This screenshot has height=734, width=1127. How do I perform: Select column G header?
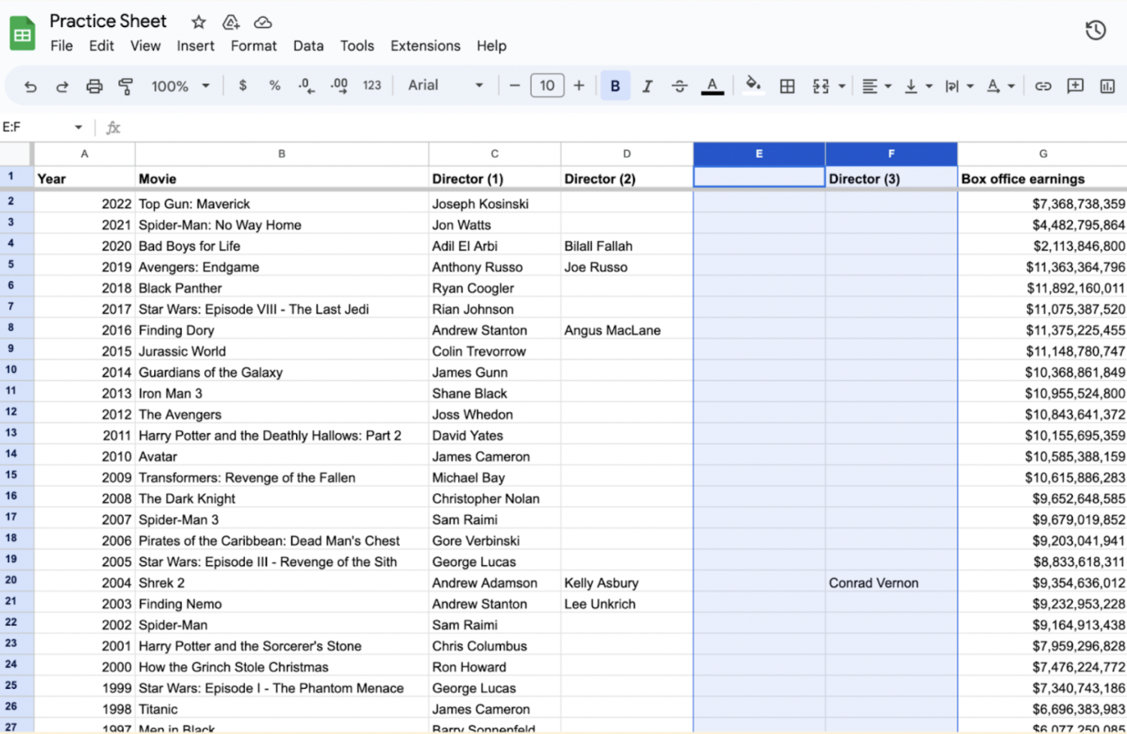click(x=1043, y=154)
